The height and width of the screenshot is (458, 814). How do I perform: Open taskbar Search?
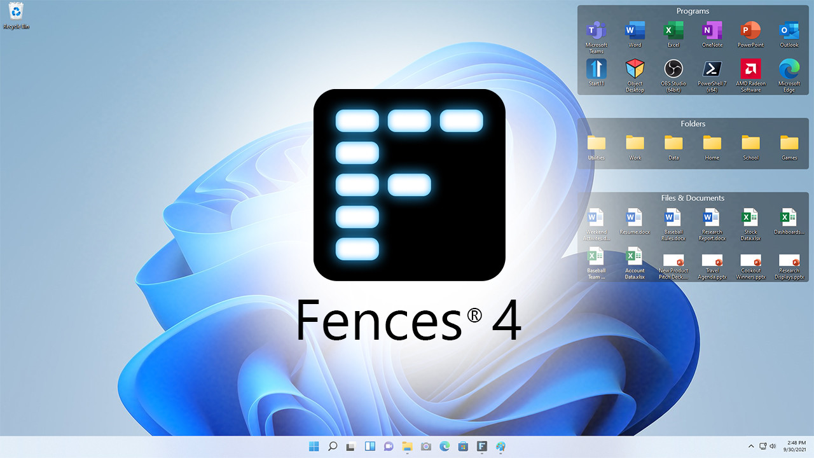pos(332,447)
